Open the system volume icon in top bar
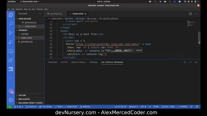 pyautogui.click(x=188, y=2)
